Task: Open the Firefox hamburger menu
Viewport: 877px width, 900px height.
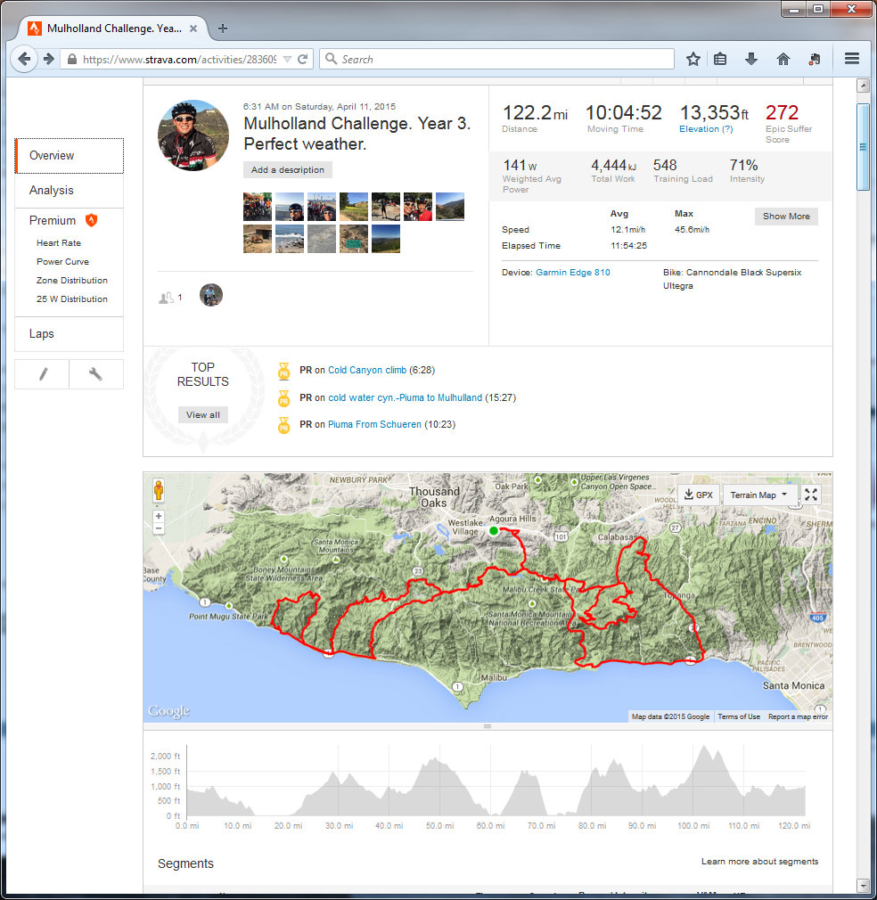Action: (x=851, y=59)
